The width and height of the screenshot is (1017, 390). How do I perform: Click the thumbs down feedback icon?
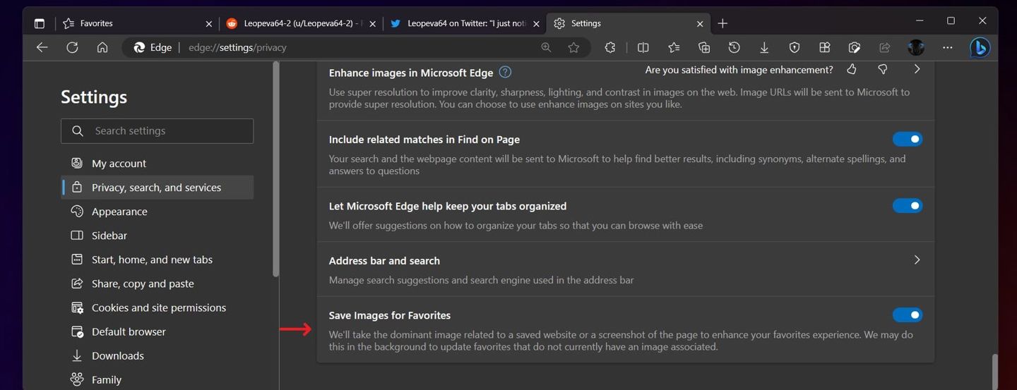pyautogui.click(x=882, y=69)
